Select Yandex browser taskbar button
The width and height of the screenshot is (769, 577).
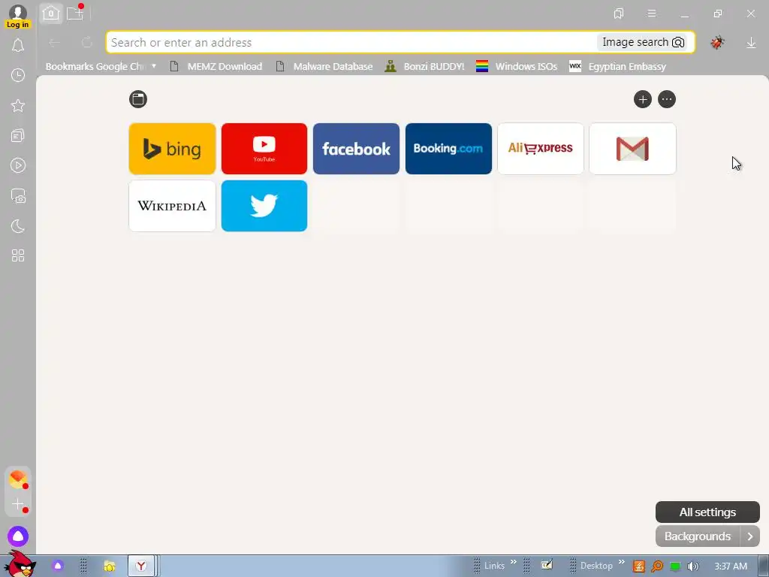tap(141, 566)
